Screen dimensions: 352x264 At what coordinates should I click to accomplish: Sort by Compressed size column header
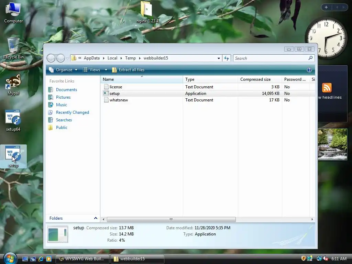pyautogui.click(x=260, y=79)
